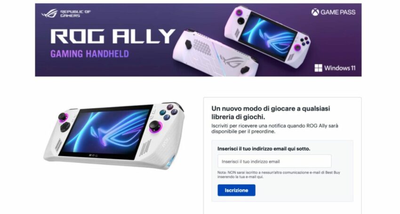Click the Xbox Game Pass logo

pyautogui.click(x=333, y=12)
